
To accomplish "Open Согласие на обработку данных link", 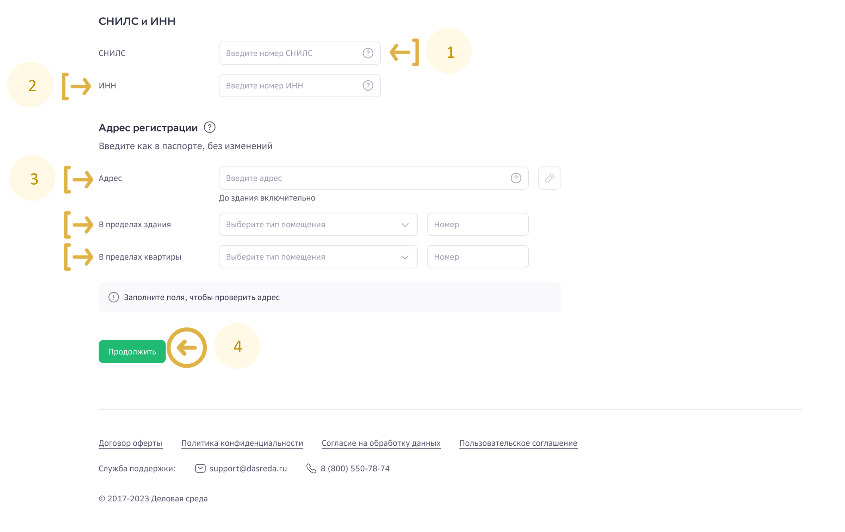I will [x=381, y=443].
